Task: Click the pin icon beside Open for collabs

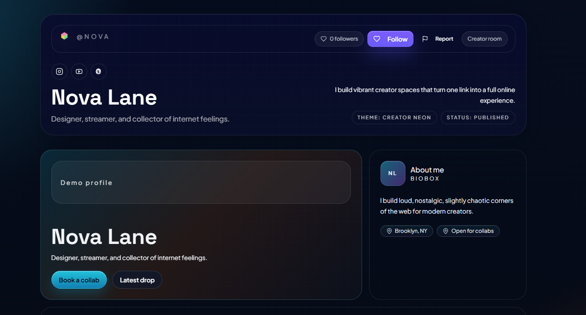Action: tap(446, 231)
